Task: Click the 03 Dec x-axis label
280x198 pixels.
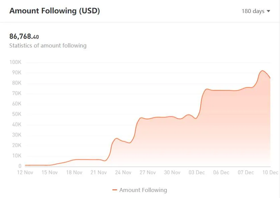Action: (197, 173)
